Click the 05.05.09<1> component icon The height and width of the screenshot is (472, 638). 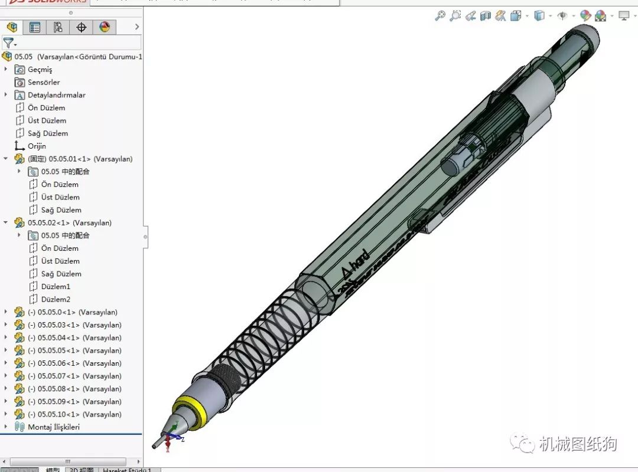point(19,401)
